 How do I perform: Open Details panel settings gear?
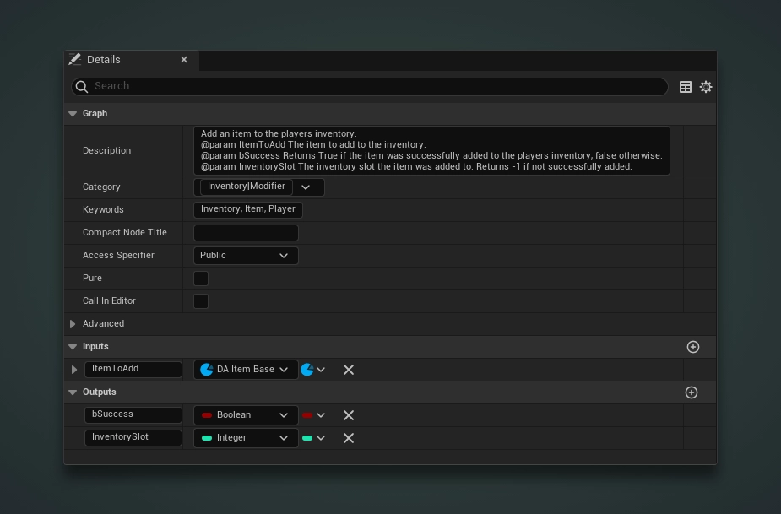pos(706,87)
